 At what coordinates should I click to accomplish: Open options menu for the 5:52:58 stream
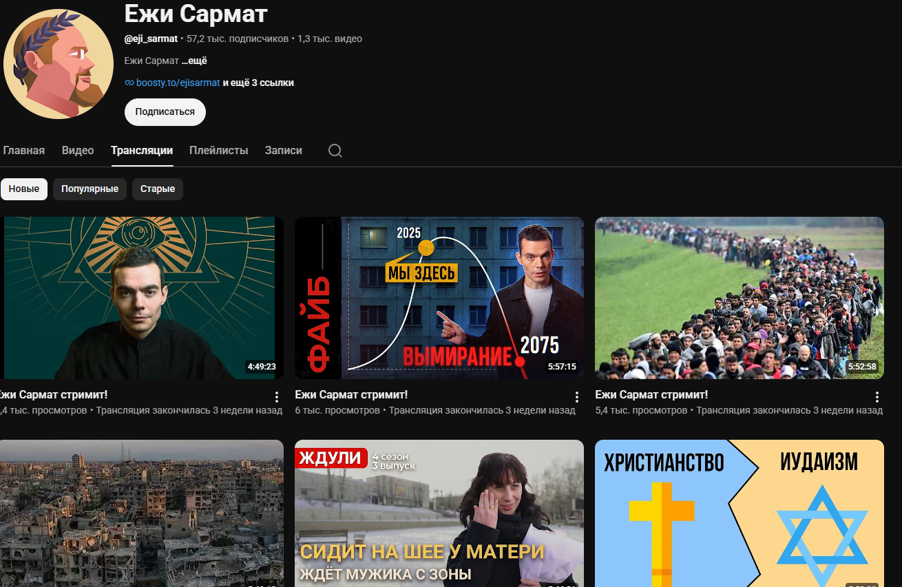[877, 397]
